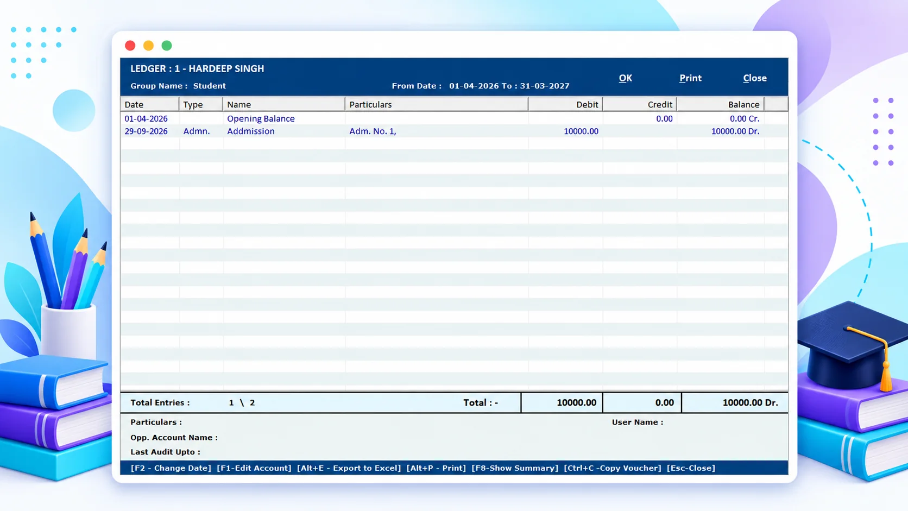Click the User Name label

pos(638,422)
